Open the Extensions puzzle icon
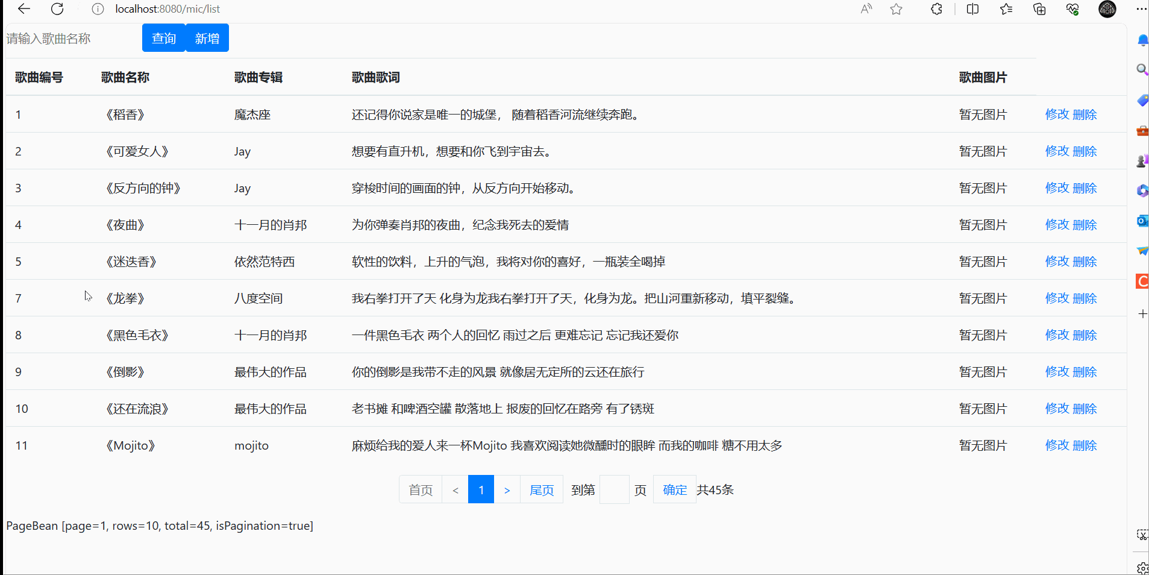The width and height of the screenshot is (1149, 575). [x=936, y=9]
